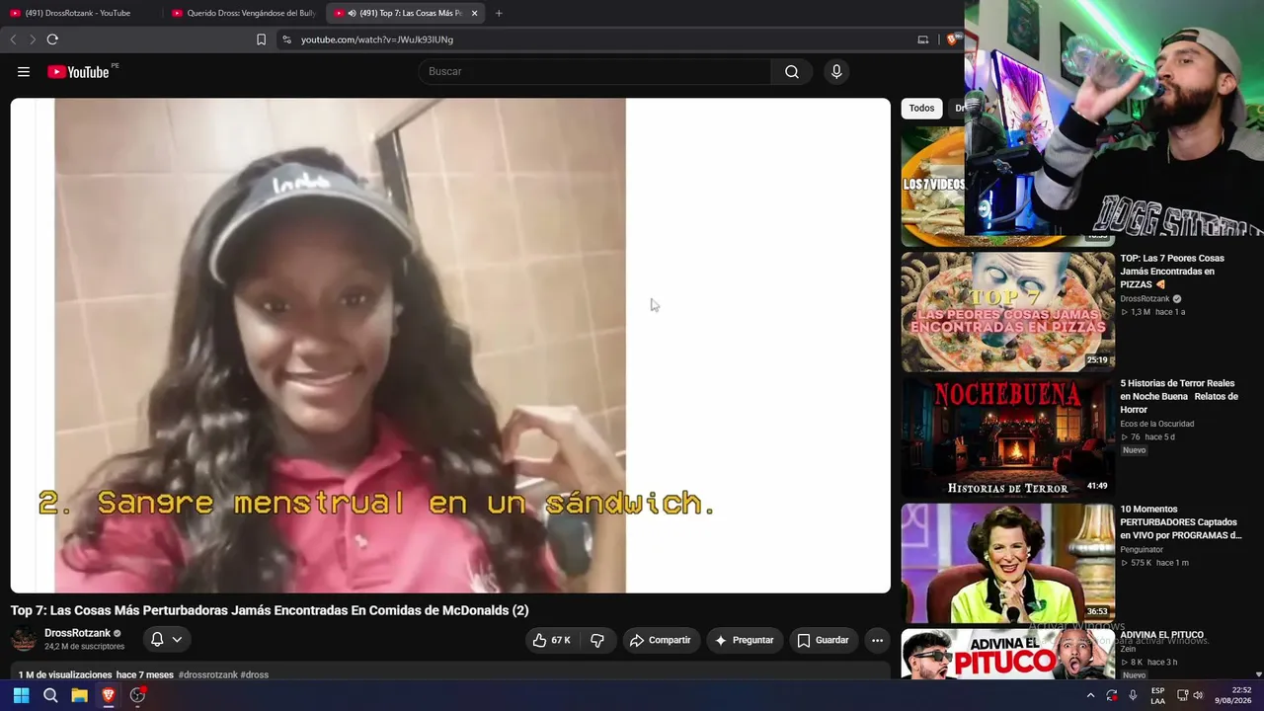Go to the YouTube home logo
Screen dimensions: 1264x711
(78, 71)
